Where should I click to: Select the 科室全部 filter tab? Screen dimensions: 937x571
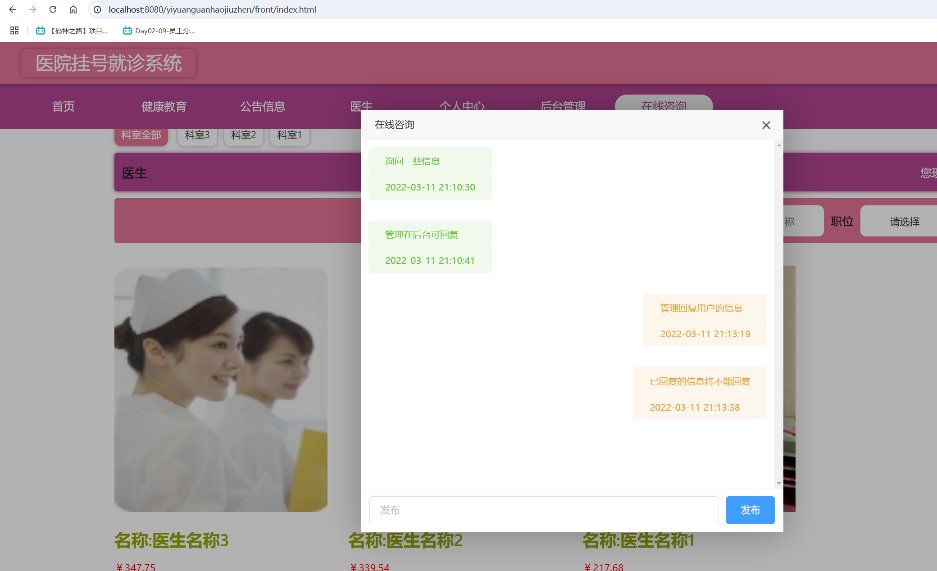tap(141, 136)
